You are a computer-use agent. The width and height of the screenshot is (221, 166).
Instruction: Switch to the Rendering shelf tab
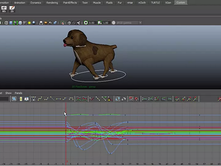(52, 3)
